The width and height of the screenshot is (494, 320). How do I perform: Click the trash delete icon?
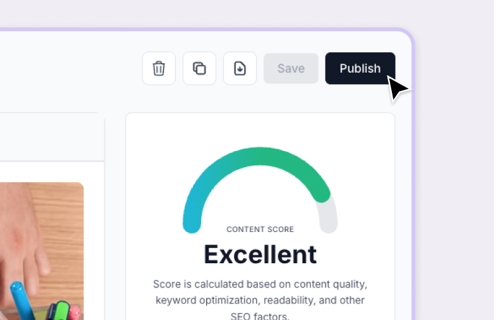[159, 68]
